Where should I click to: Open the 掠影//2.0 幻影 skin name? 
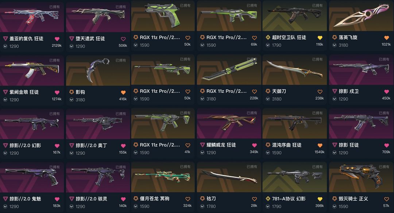tap(25, 146)
